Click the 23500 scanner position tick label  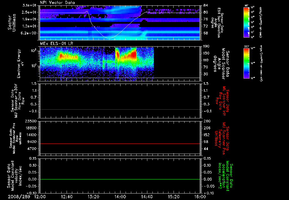pos(30,121)
